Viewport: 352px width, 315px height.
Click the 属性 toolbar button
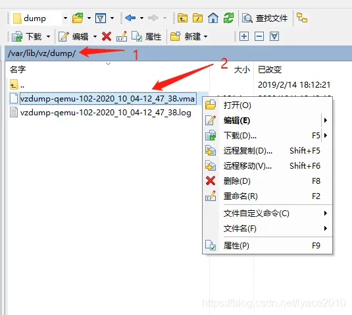point(146,36)
